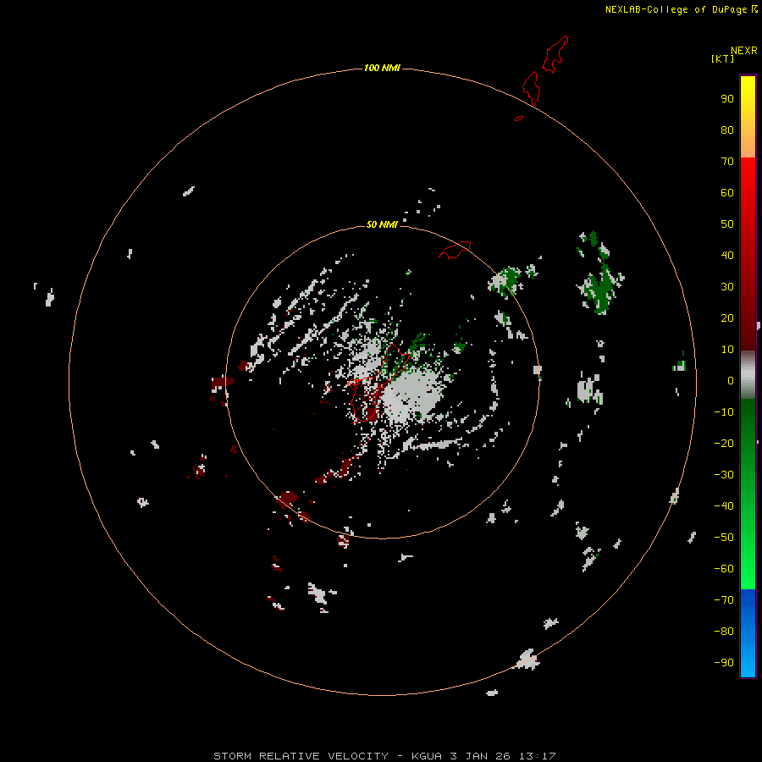
Task: Click the NEXR label above the color bar
Action: click(744, 51)
